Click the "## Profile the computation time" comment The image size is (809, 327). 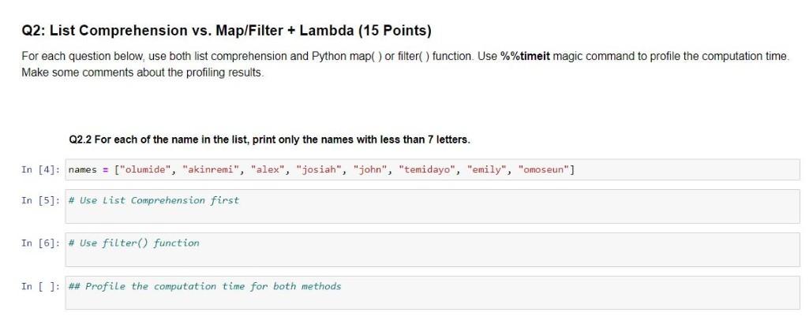coord(205,286)
